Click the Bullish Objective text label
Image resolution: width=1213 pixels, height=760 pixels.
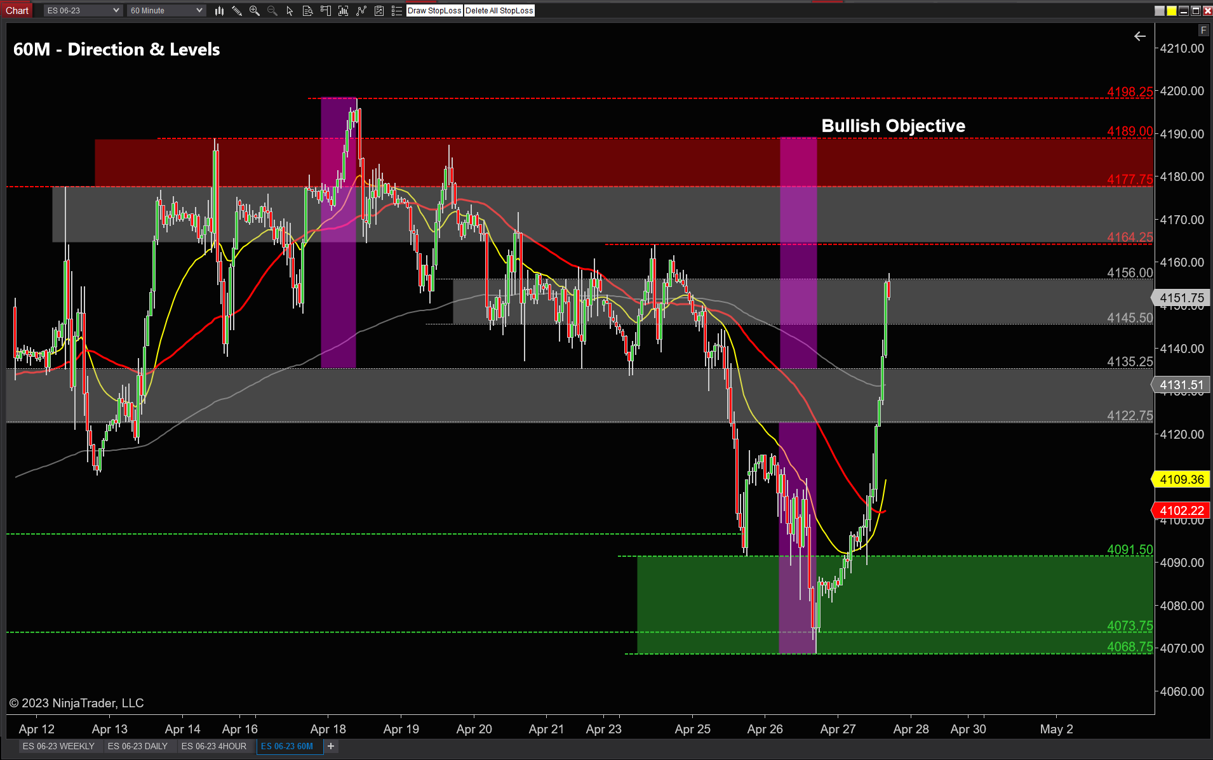pos(893,126)
